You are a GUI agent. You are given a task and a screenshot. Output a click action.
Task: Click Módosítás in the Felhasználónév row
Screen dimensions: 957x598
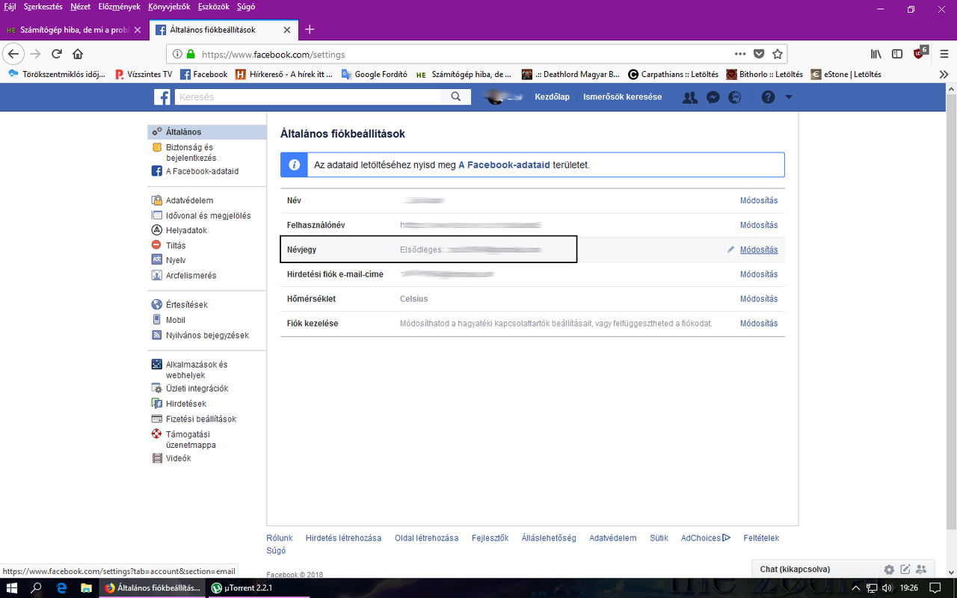tap(759, 225)
